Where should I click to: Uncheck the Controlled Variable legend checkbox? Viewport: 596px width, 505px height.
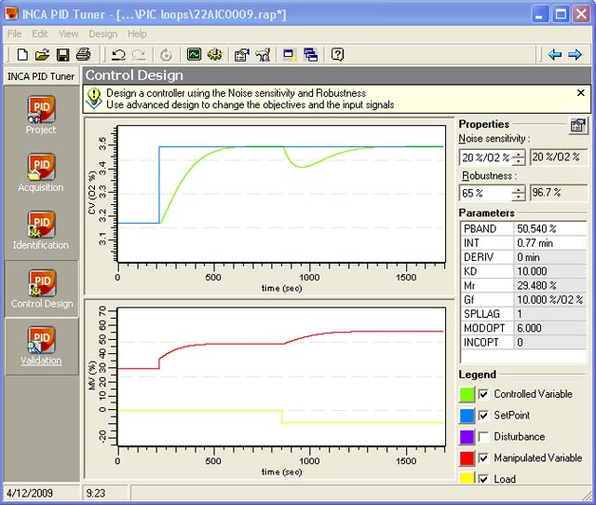[482, 394]
